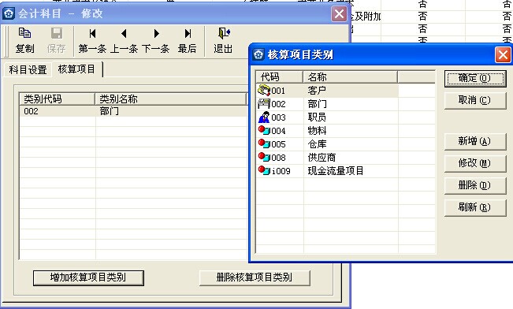The image size is (513, 309).
Task: Click the 类别代码 column header
Action: coord(58,99)
